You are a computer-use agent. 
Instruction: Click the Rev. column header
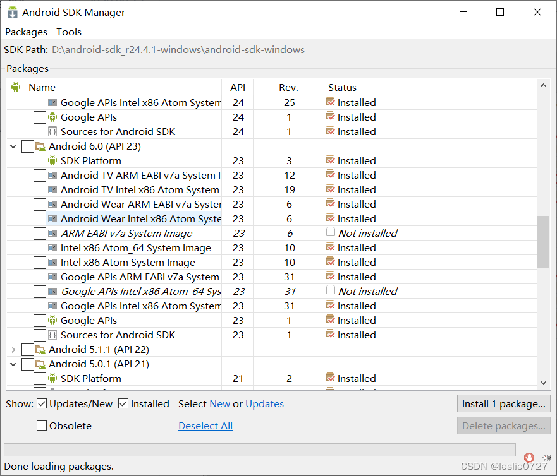click(288, 87)
